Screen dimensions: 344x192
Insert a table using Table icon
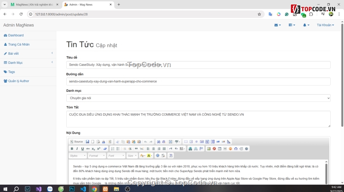click(219, 149)
